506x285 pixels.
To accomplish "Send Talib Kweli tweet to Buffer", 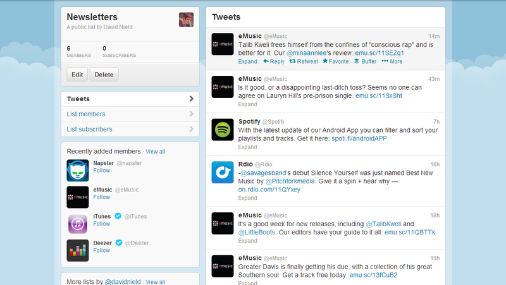I will (x=366, y=61).
